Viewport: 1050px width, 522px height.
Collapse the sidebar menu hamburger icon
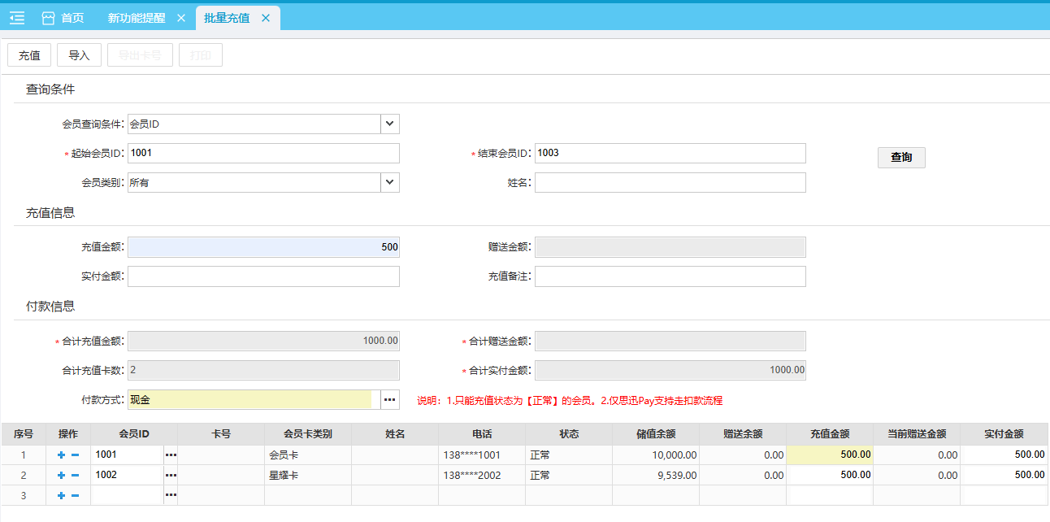pyautogui.click(x=17, y=18)
